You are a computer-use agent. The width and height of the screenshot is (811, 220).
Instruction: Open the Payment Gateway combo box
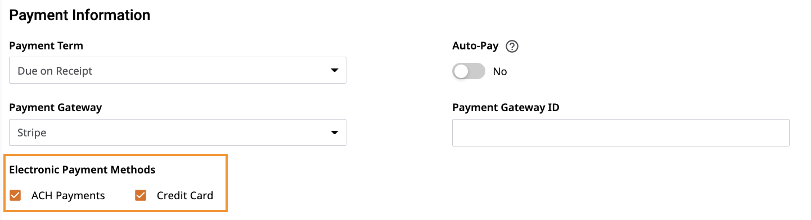point(178,133)
